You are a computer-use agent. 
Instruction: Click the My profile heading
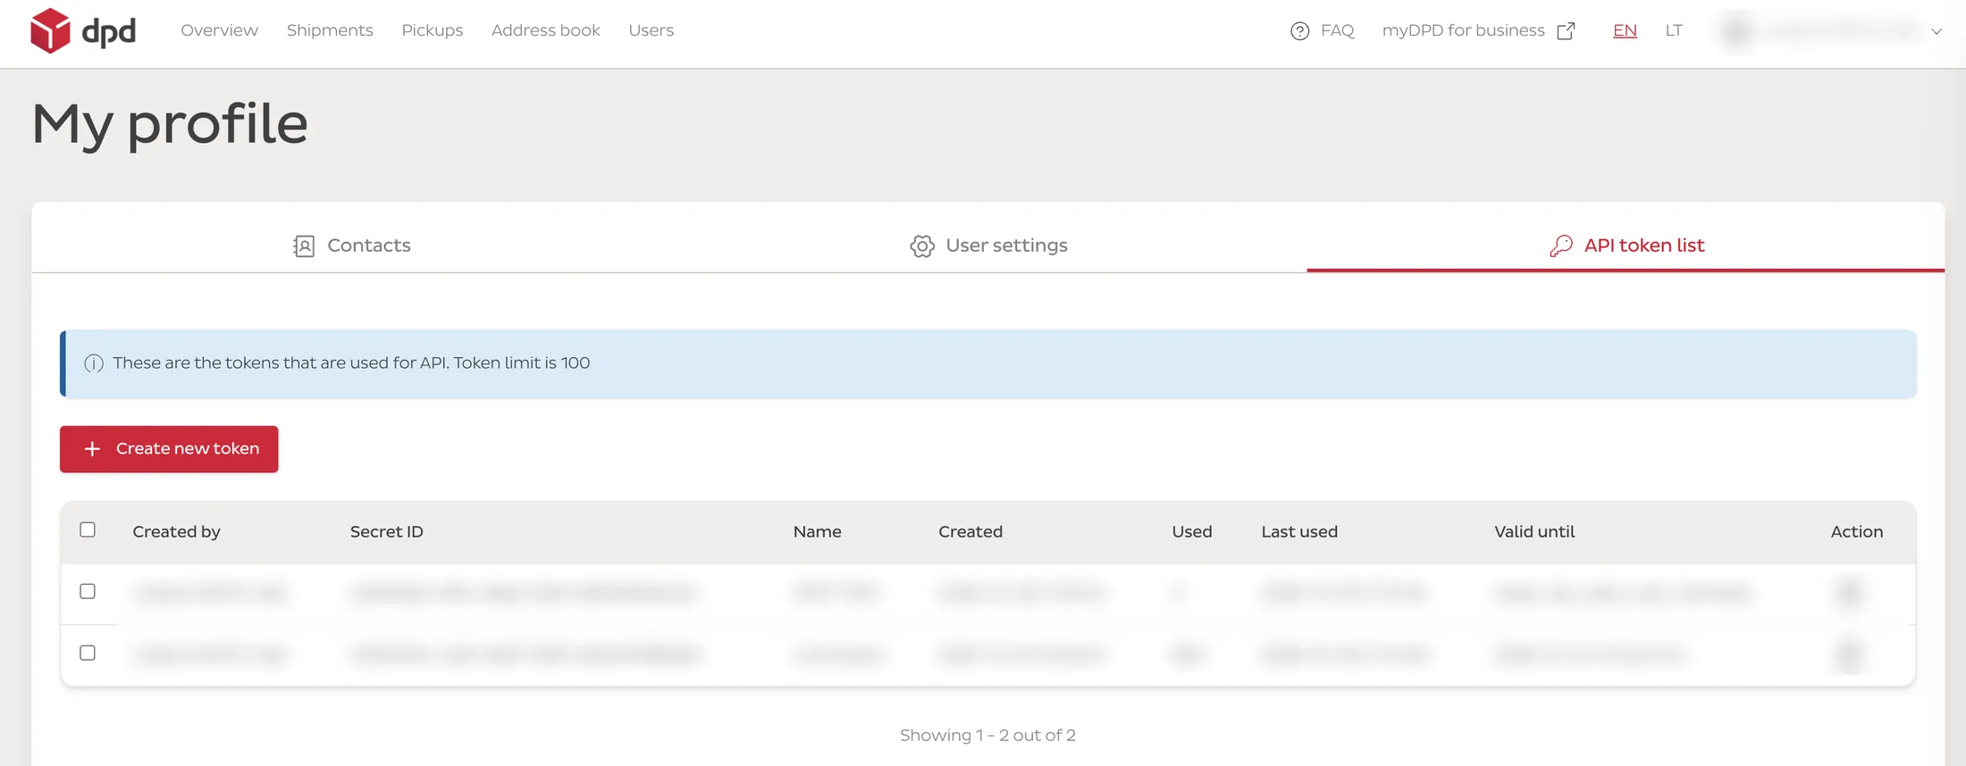[x=170, y=124]
